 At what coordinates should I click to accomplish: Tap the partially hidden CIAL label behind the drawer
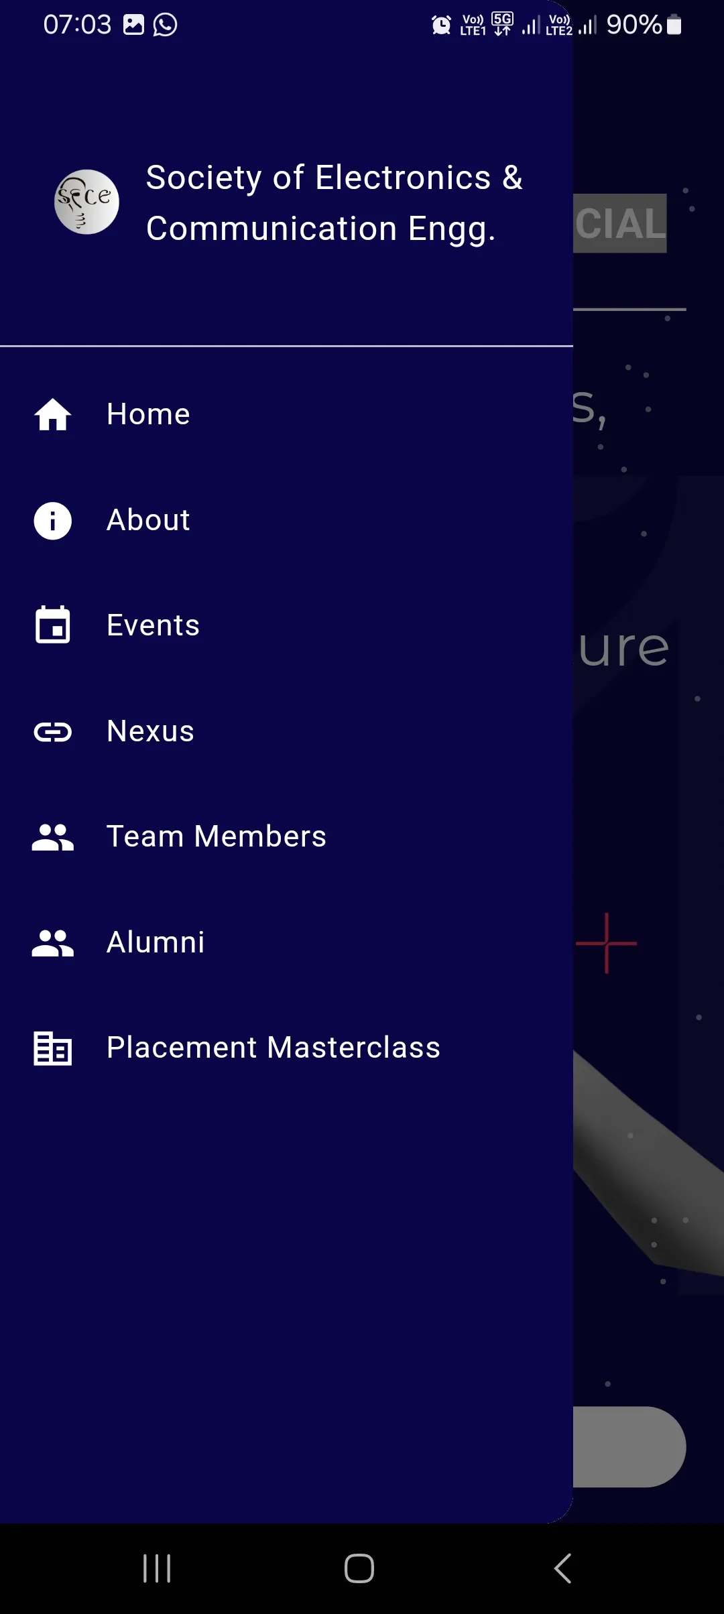620,223
